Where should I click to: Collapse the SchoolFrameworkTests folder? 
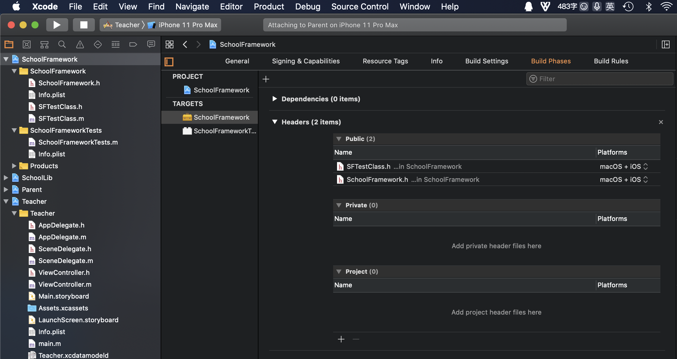(14, 130)
